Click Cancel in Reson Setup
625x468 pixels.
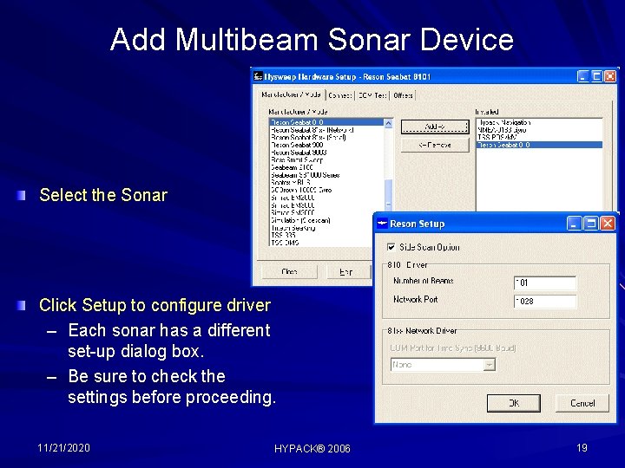[582, 403]
